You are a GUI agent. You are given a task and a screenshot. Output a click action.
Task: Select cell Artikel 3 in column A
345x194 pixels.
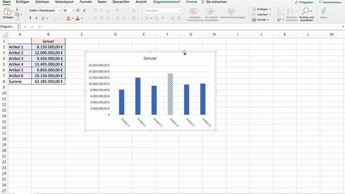(x=20, y=59)
